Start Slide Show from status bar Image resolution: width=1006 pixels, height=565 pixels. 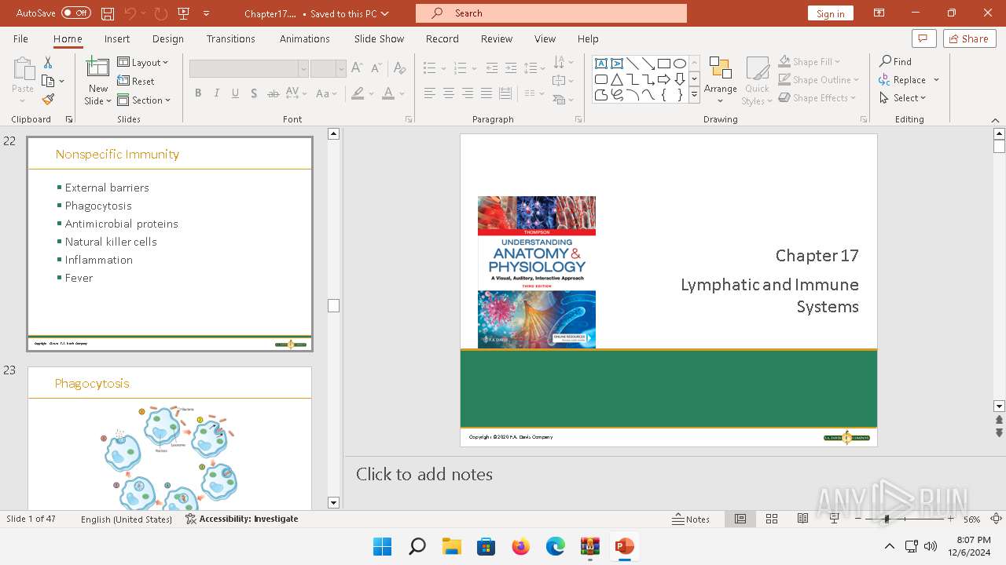[834, 519]
